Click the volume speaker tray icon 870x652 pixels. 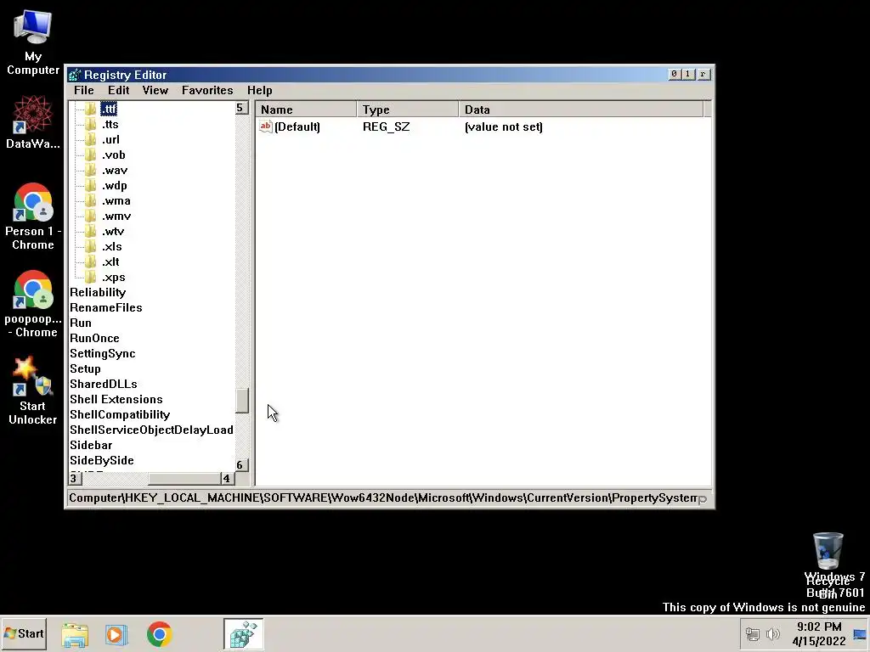[x=773, y=633]
